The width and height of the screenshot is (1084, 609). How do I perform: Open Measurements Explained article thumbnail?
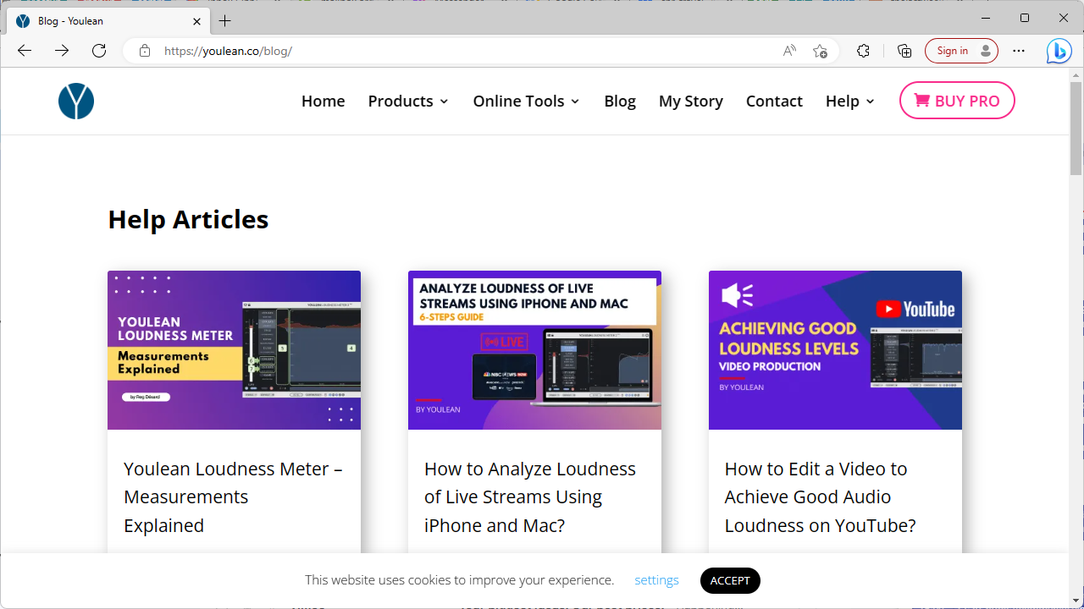click(x=234, y=350)
